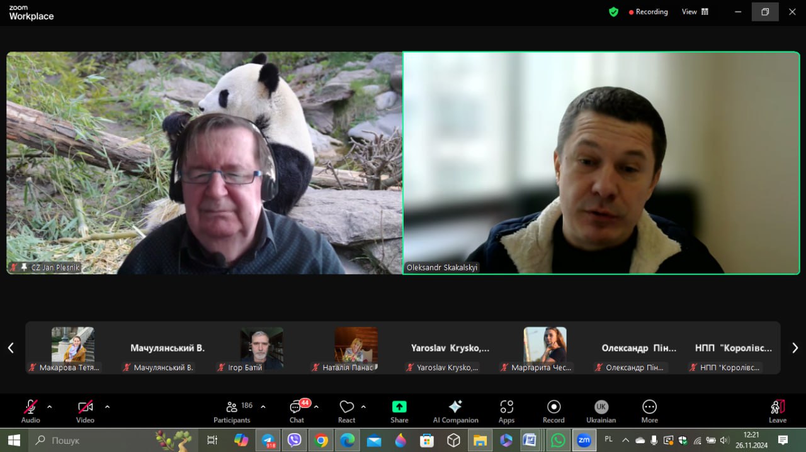Open the View layout menu
806x452 pixels.
(x=695, y=12)
